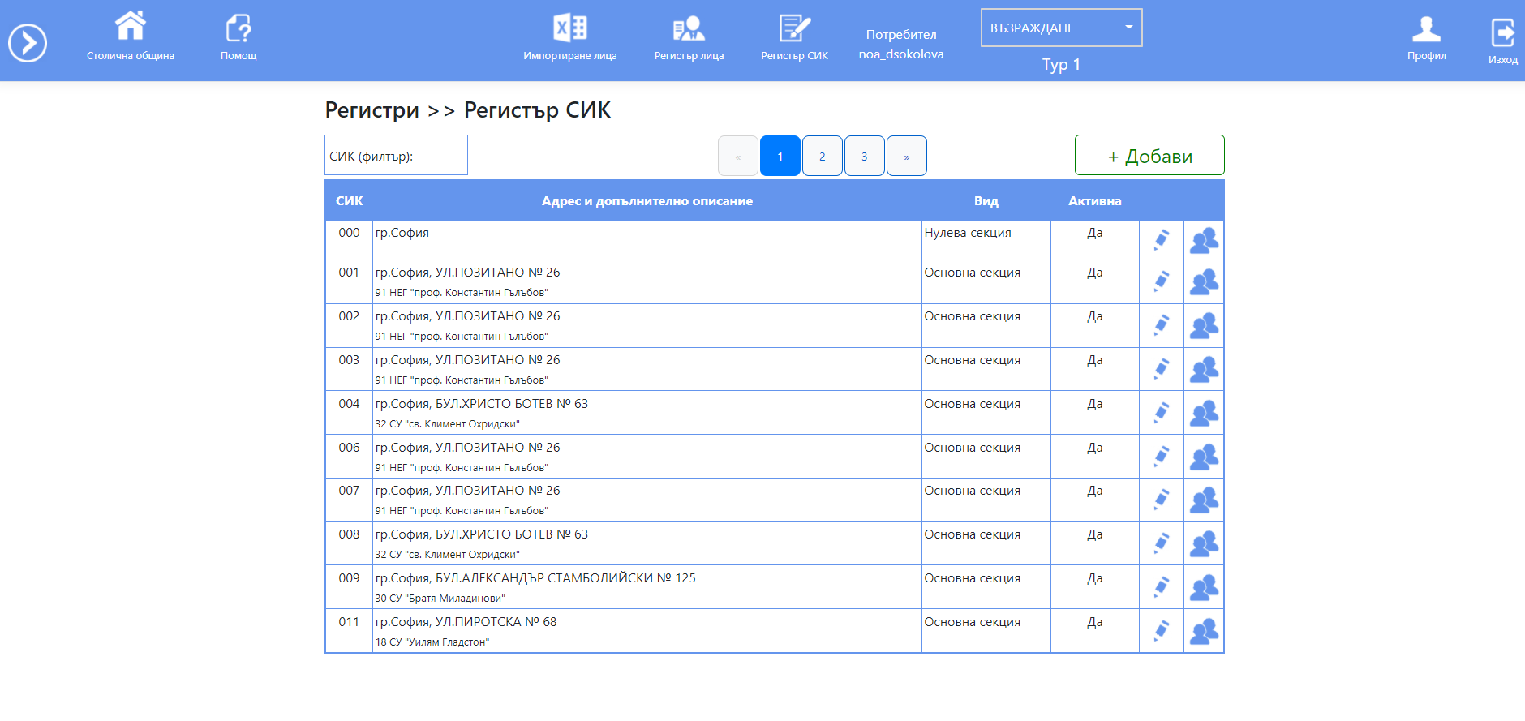This screenshot has height=721, width=1525.
Task: Edit section 009 with the pencil icon
Action: (1162, 587)
